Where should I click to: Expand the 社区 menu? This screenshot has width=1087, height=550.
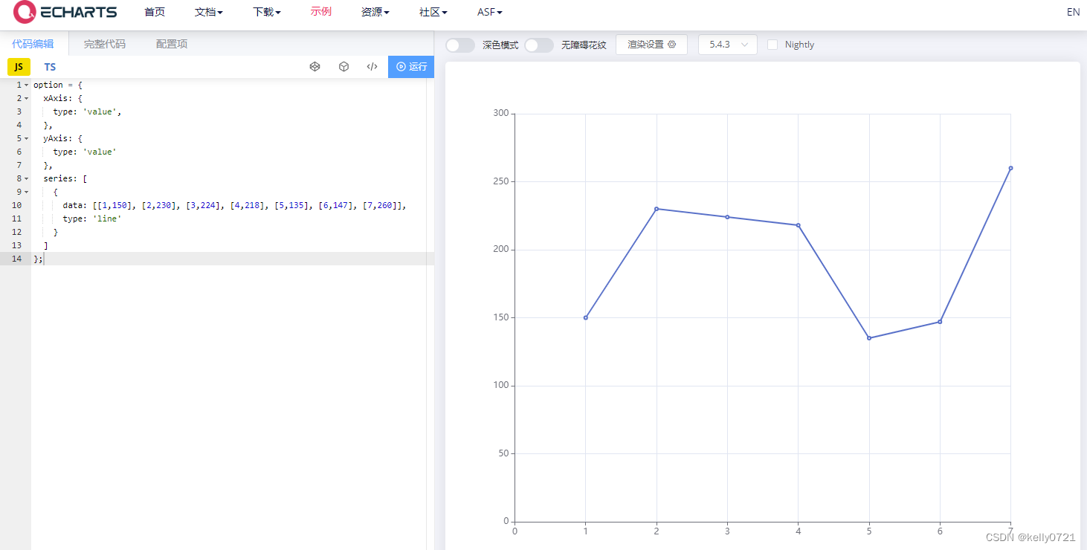coord(433,12)
